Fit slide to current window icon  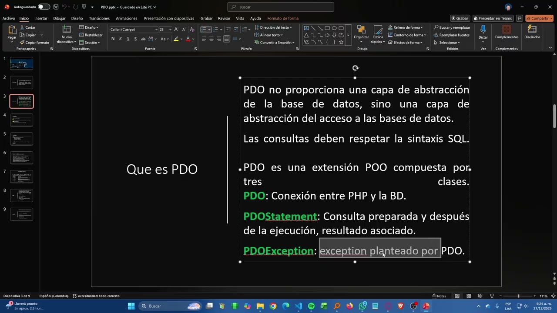553,296
